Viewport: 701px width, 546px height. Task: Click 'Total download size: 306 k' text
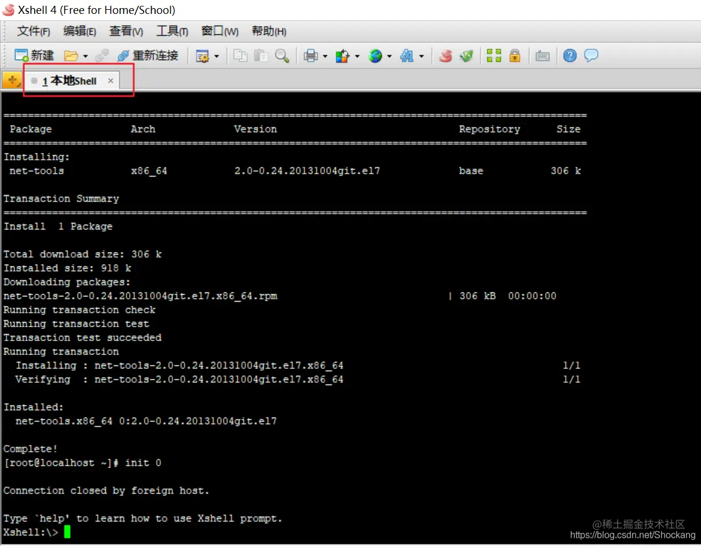[82, 254]
